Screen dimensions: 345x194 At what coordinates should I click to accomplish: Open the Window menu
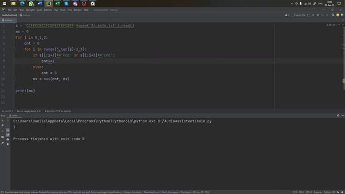(x=78, y=10)
